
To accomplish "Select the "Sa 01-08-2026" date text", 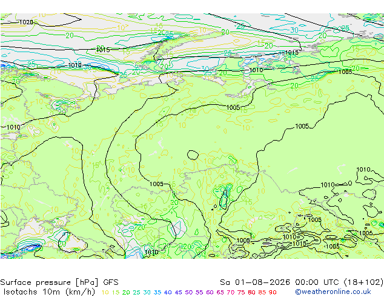I will click(255, 282).
